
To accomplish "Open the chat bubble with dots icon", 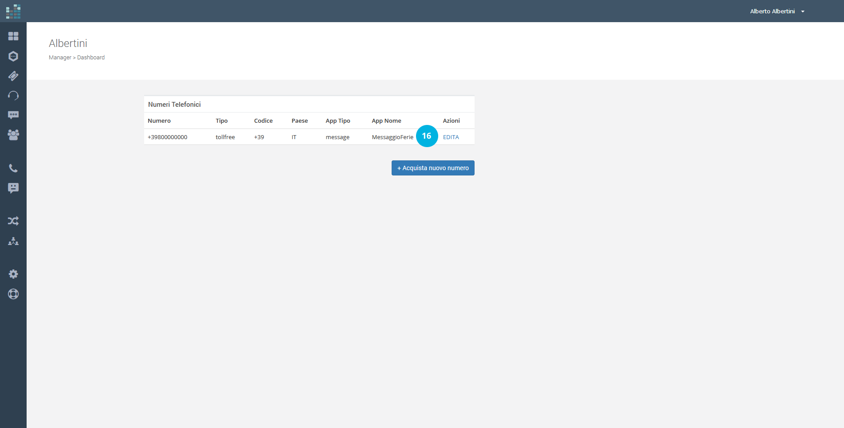I will (x=13, y=115).
